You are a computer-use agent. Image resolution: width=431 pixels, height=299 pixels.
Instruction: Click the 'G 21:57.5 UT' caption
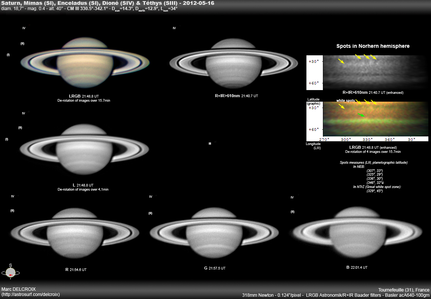[x=215, y=268]
